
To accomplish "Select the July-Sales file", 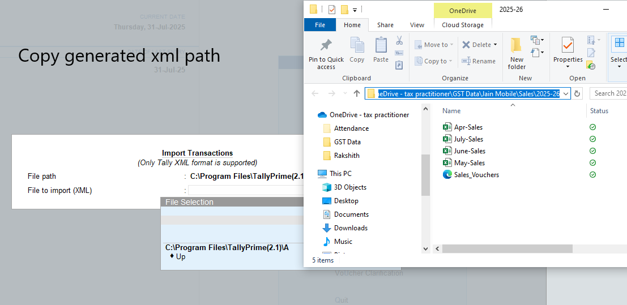I will [463, 139].
